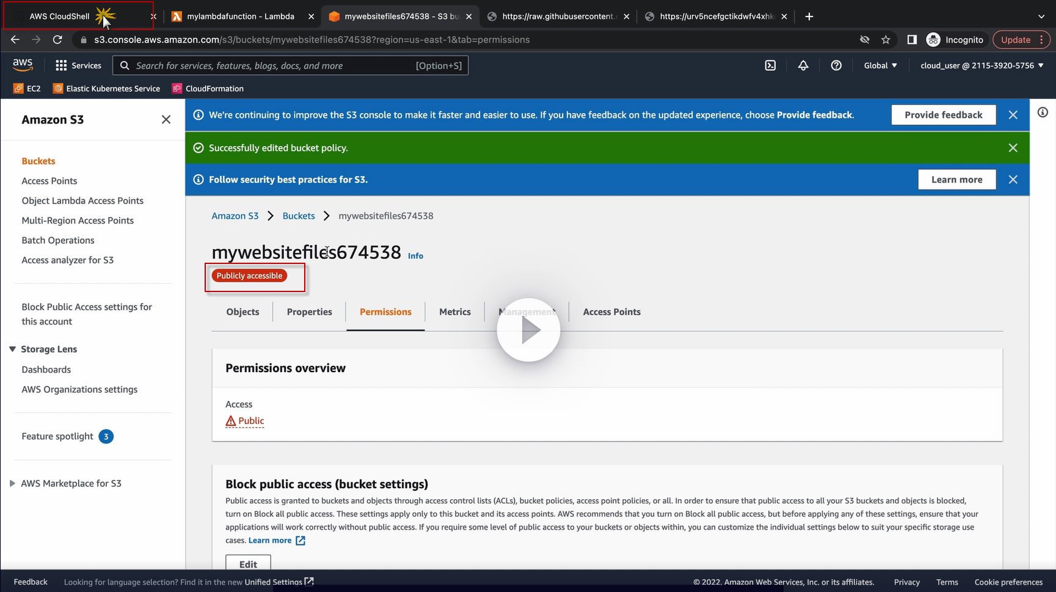Switch to the AWS CloudShell browser tab
The width and height of the screenshot is (1056, 592).
[x=79, y=16]
